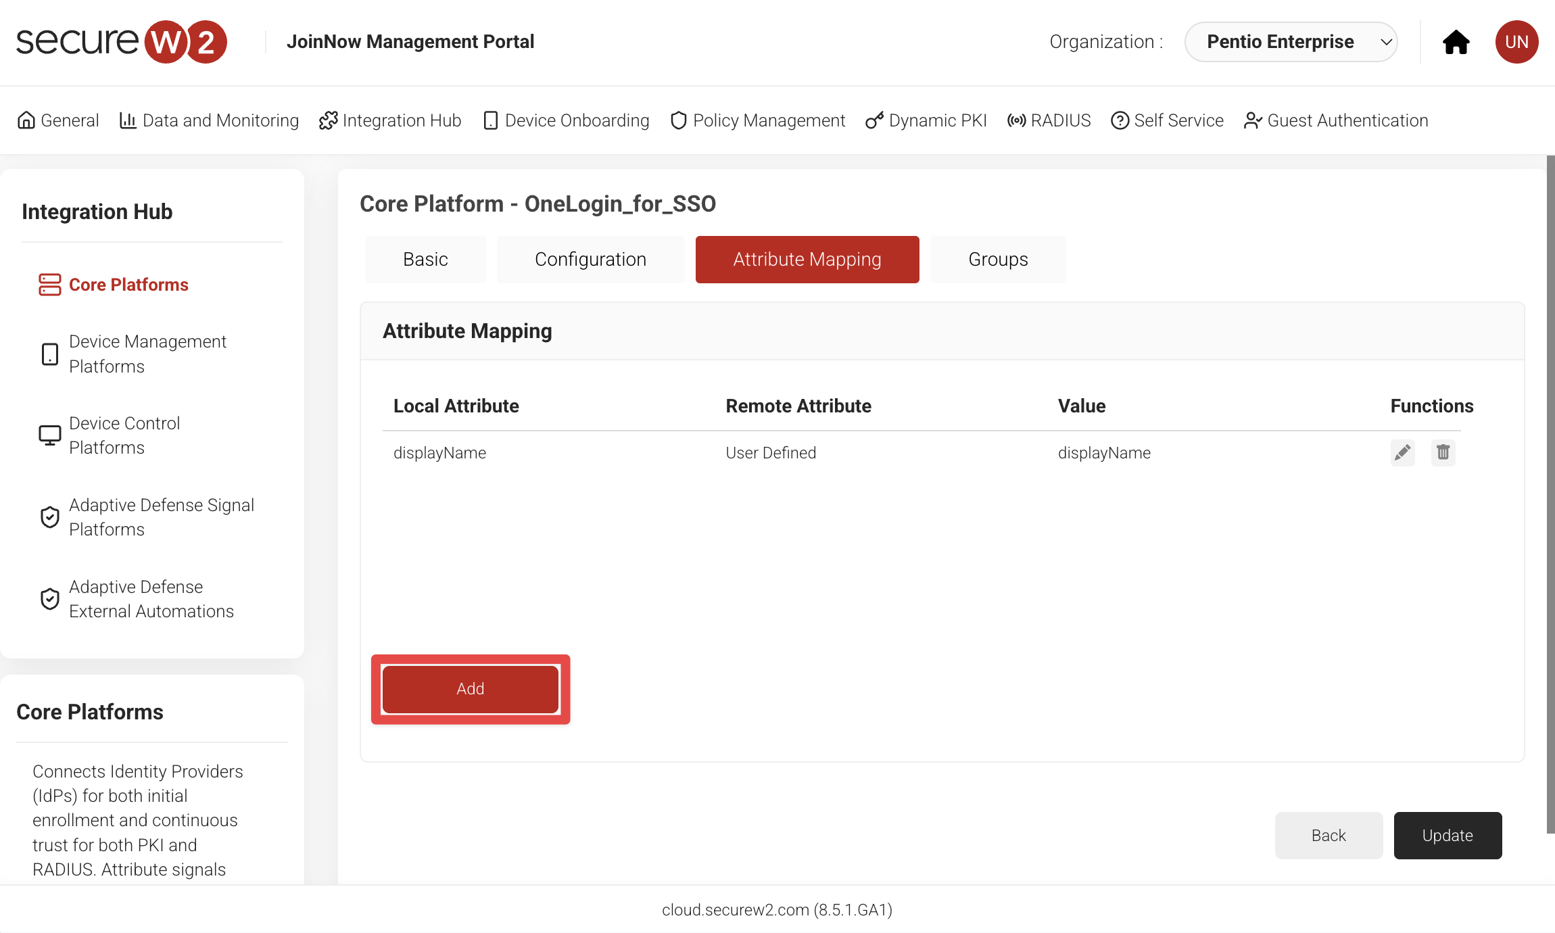The image size is (1555, 933).
Task: Open the RADIUS menu
Action: [x=1049, y=120]
